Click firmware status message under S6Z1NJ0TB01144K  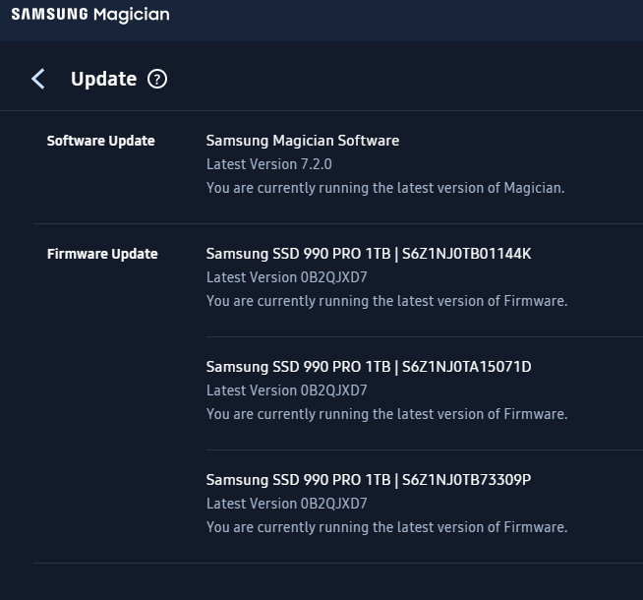tap(386, 301)
